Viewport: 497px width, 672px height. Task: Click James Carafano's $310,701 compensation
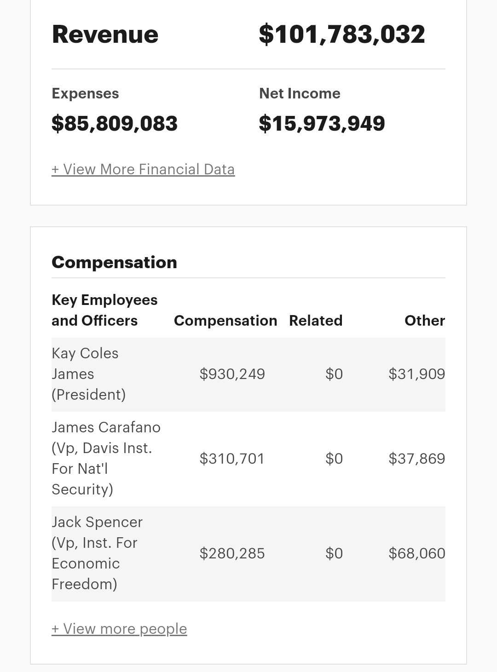coord(232,459)
